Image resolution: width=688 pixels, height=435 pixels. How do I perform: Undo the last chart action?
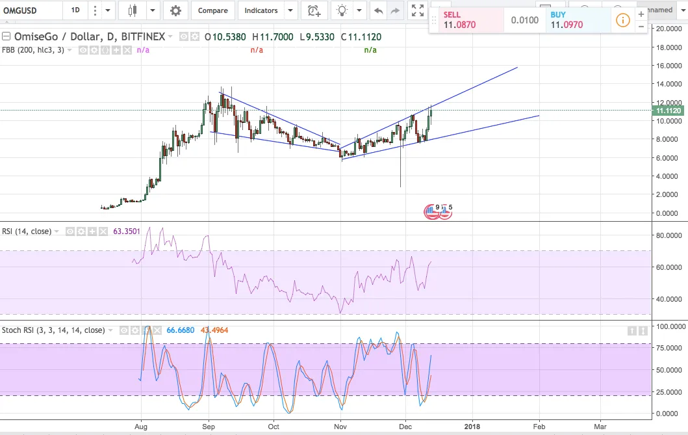(x=378, y=10)
